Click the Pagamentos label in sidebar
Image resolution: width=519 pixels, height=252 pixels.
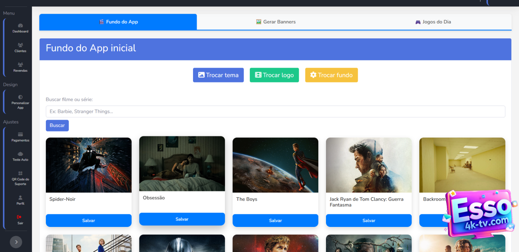pyautogui.click(x=20, y=140)
